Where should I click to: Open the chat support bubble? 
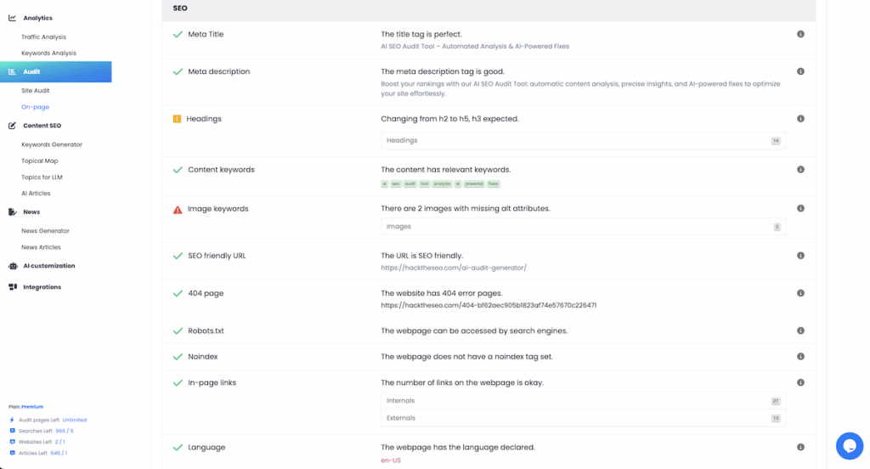pyautogui.click(x=850, y=446)
